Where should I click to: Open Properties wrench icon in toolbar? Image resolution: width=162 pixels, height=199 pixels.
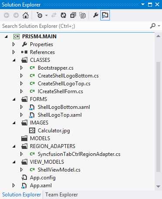(x=96, y=15)
